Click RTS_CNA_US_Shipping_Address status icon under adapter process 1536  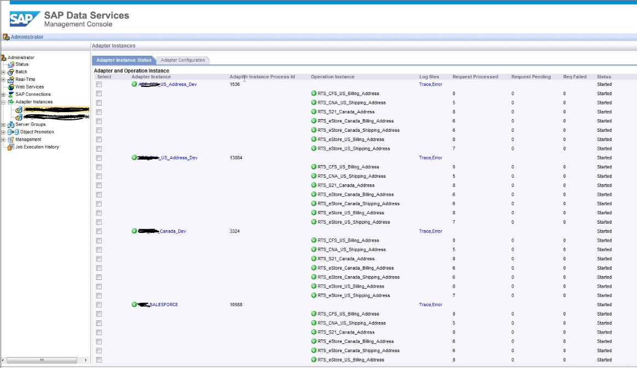314,103
